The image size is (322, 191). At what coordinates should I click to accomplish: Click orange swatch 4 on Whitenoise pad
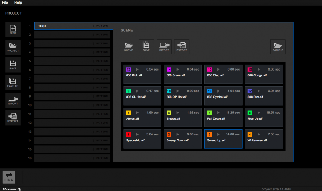250,134
